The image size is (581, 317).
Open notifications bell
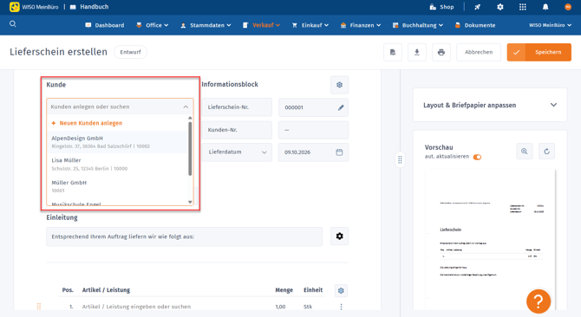545,7
